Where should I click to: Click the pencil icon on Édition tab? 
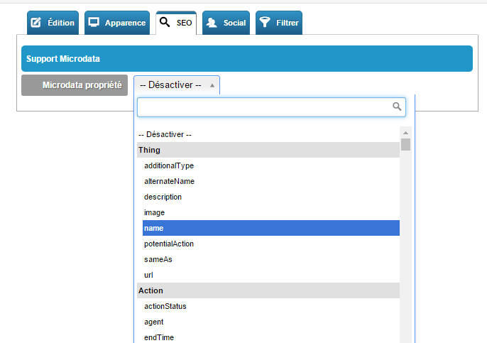(36, 23)
